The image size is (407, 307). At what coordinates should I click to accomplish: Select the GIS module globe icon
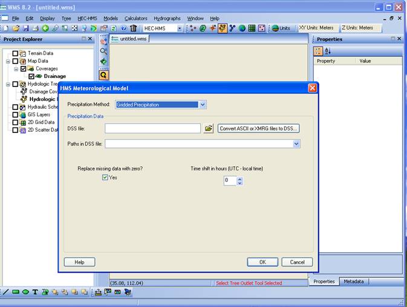point(242,28)
